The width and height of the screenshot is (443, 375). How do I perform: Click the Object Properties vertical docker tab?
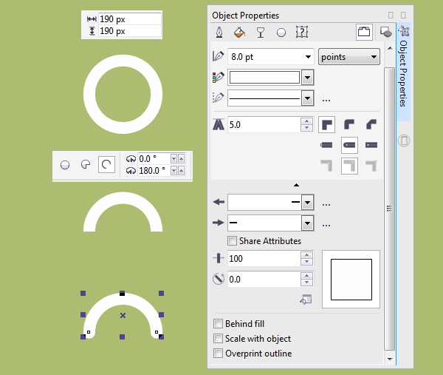(x=404, y=72)
